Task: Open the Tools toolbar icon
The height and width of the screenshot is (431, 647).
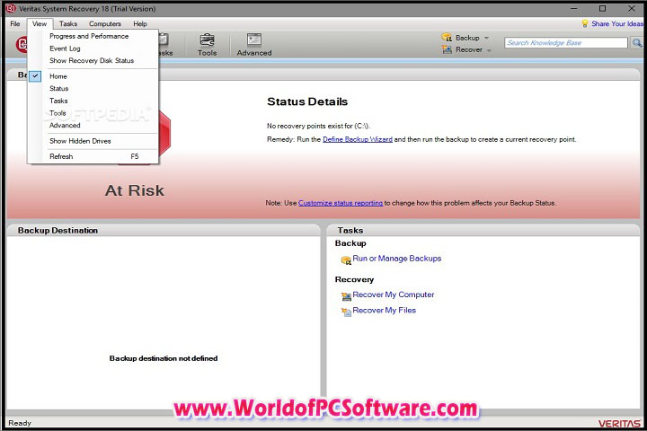Action: click(207, 45)
